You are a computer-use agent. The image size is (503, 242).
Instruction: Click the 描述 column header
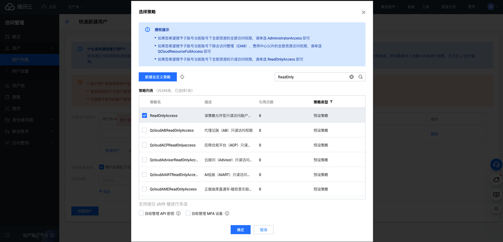tap(208, 102)
